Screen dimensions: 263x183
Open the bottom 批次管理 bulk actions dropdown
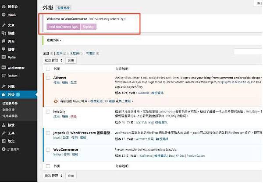pyautogui.click(x=53, y=176)
